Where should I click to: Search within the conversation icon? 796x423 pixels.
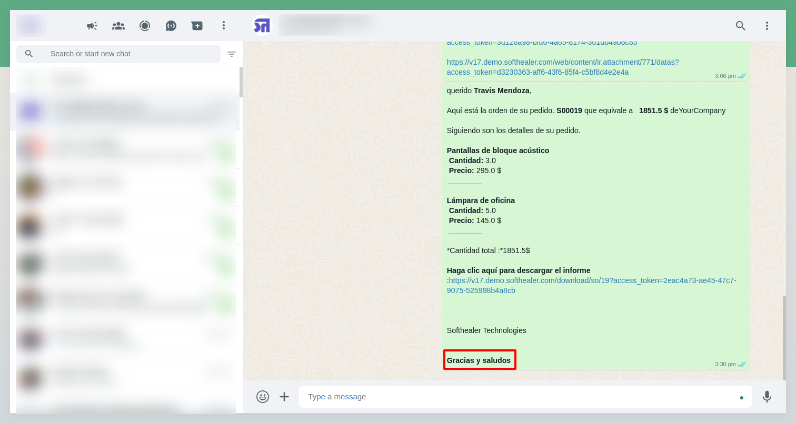point(741,25)
